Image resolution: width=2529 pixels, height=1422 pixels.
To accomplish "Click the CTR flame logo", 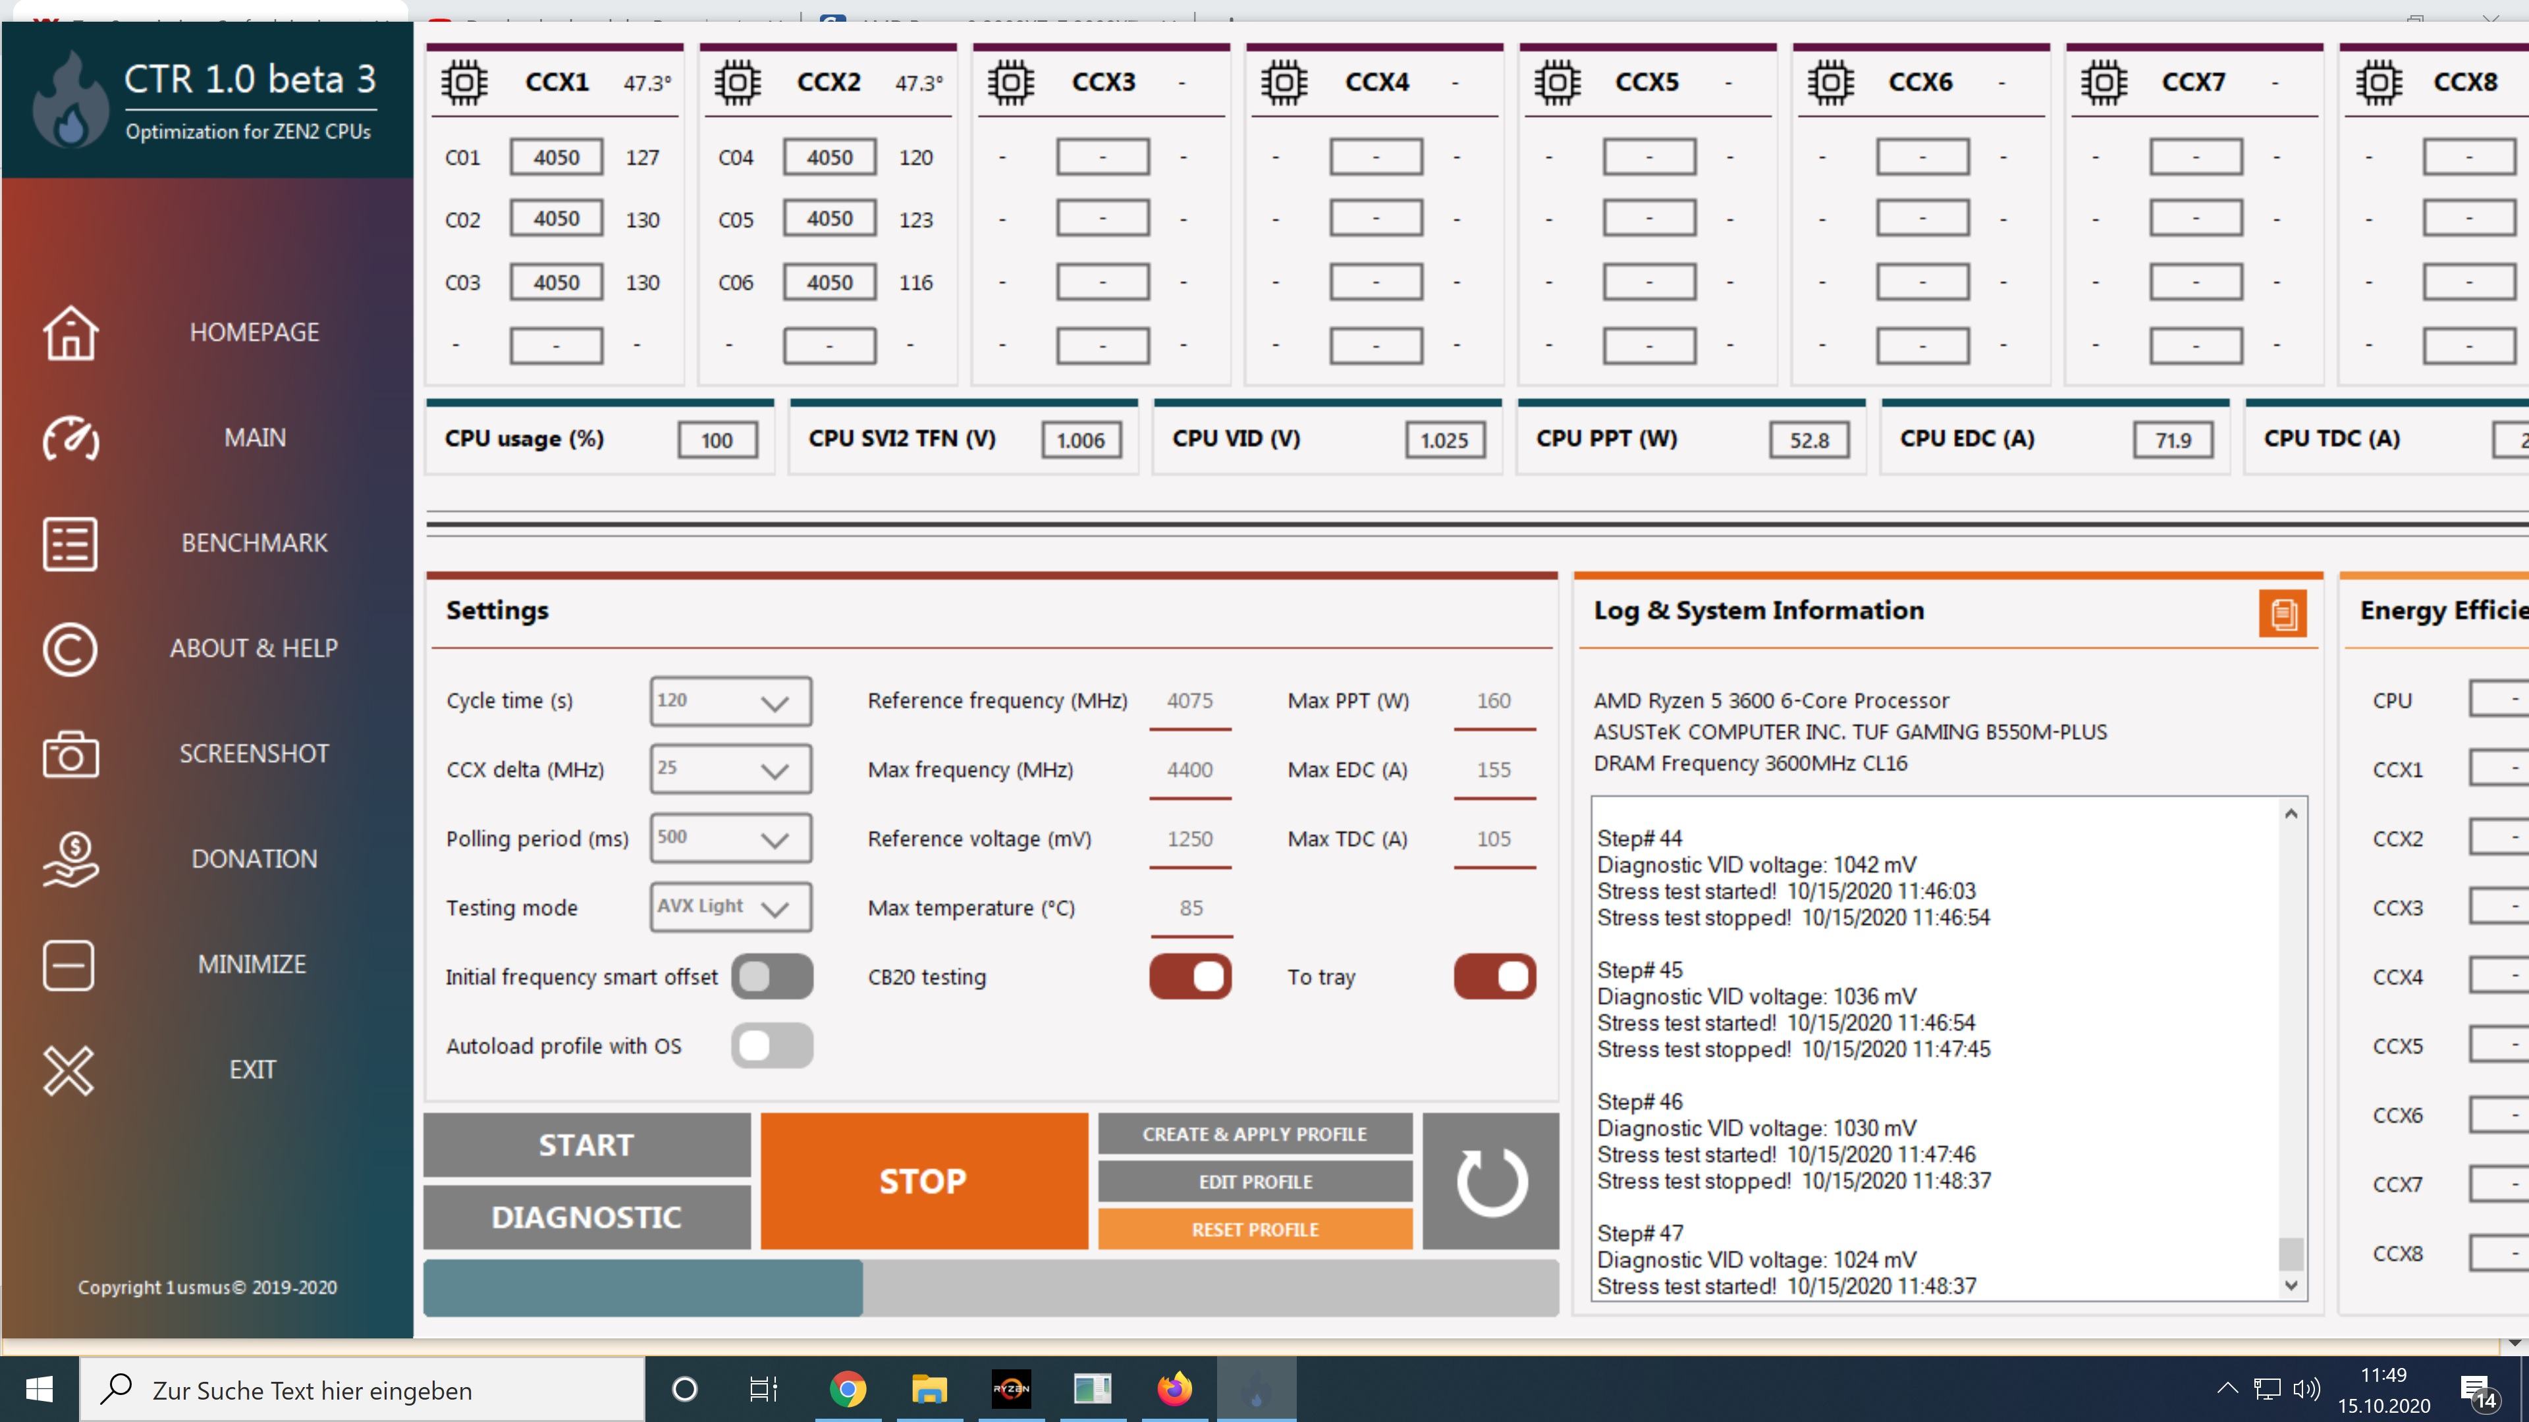I will coord(70,100).
